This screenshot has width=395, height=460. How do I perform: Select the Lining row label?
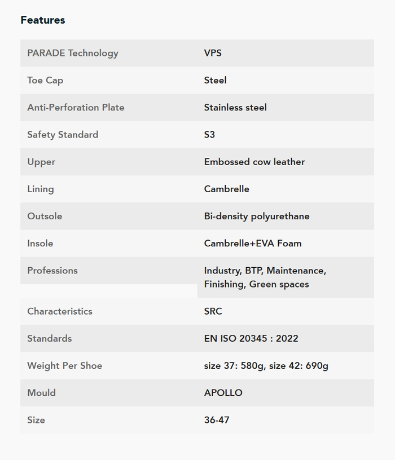(x=41, y=189)
